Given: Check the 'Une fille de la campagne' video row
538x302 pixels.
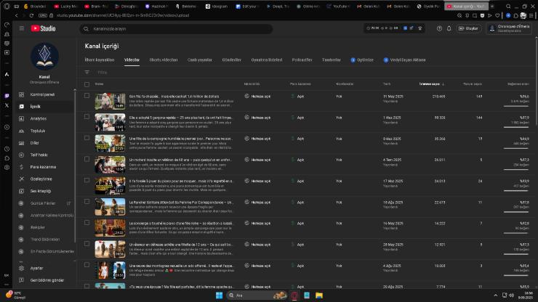Looking at the screenshot, I should [87, 138].
